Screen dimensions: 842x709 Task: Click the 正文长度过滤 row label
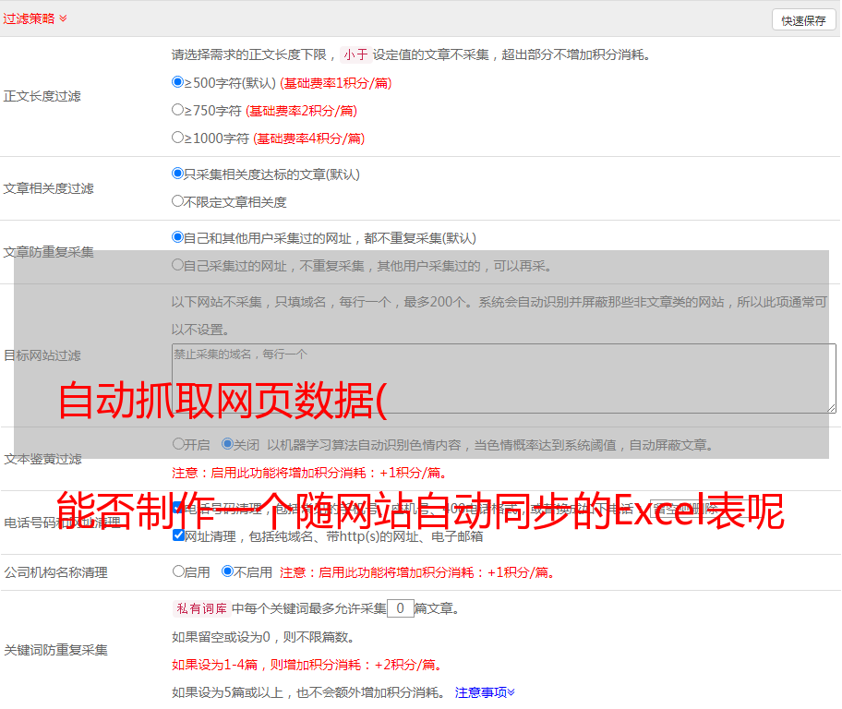[x=42, y=96]
